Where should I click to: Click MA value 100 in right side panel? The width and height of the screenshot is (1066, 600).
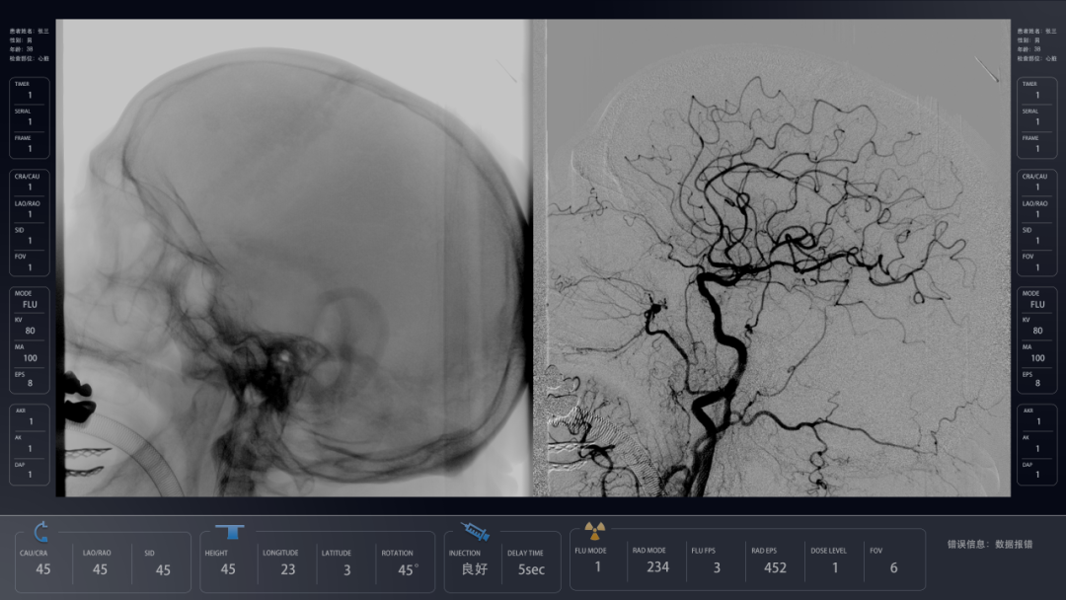[1037, 357]
